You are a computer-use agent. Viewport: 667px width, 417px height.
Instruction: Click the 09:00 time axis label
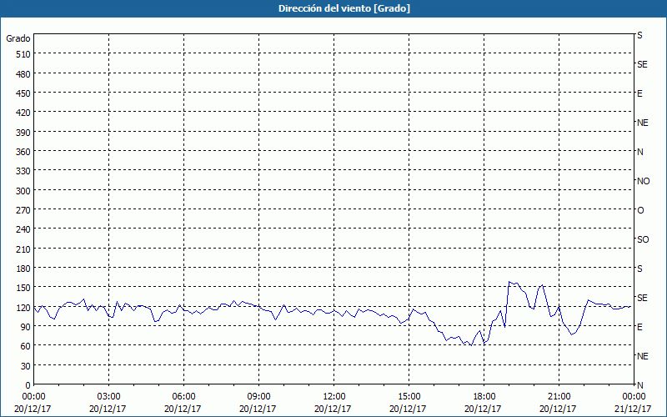coord(258,397)
